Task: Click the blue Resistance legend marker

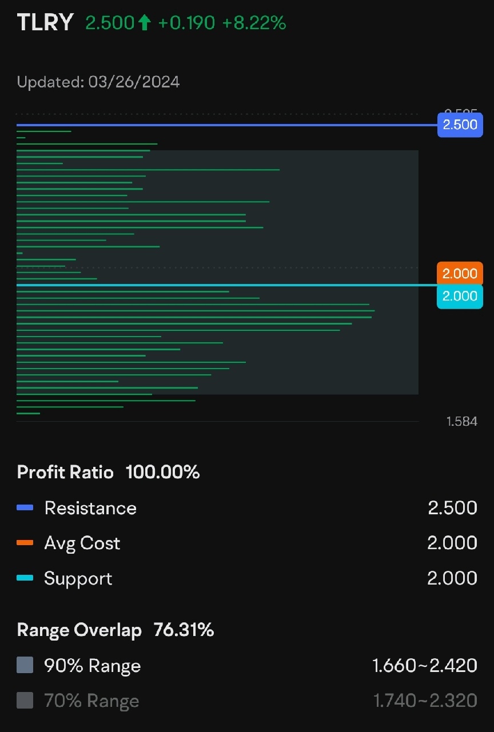Action: tap(25, 507)
